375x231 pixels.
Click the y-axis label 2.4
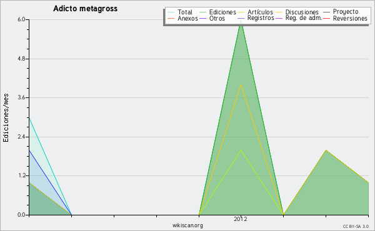tap(21, 137)
